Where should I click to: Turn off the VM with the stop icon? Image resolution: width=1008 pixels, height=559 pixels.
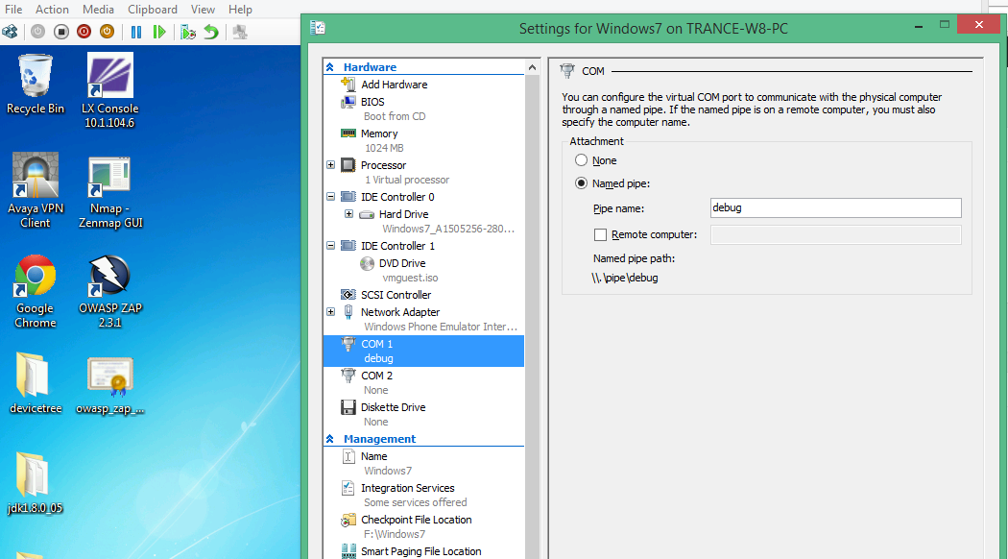(61, 32)
